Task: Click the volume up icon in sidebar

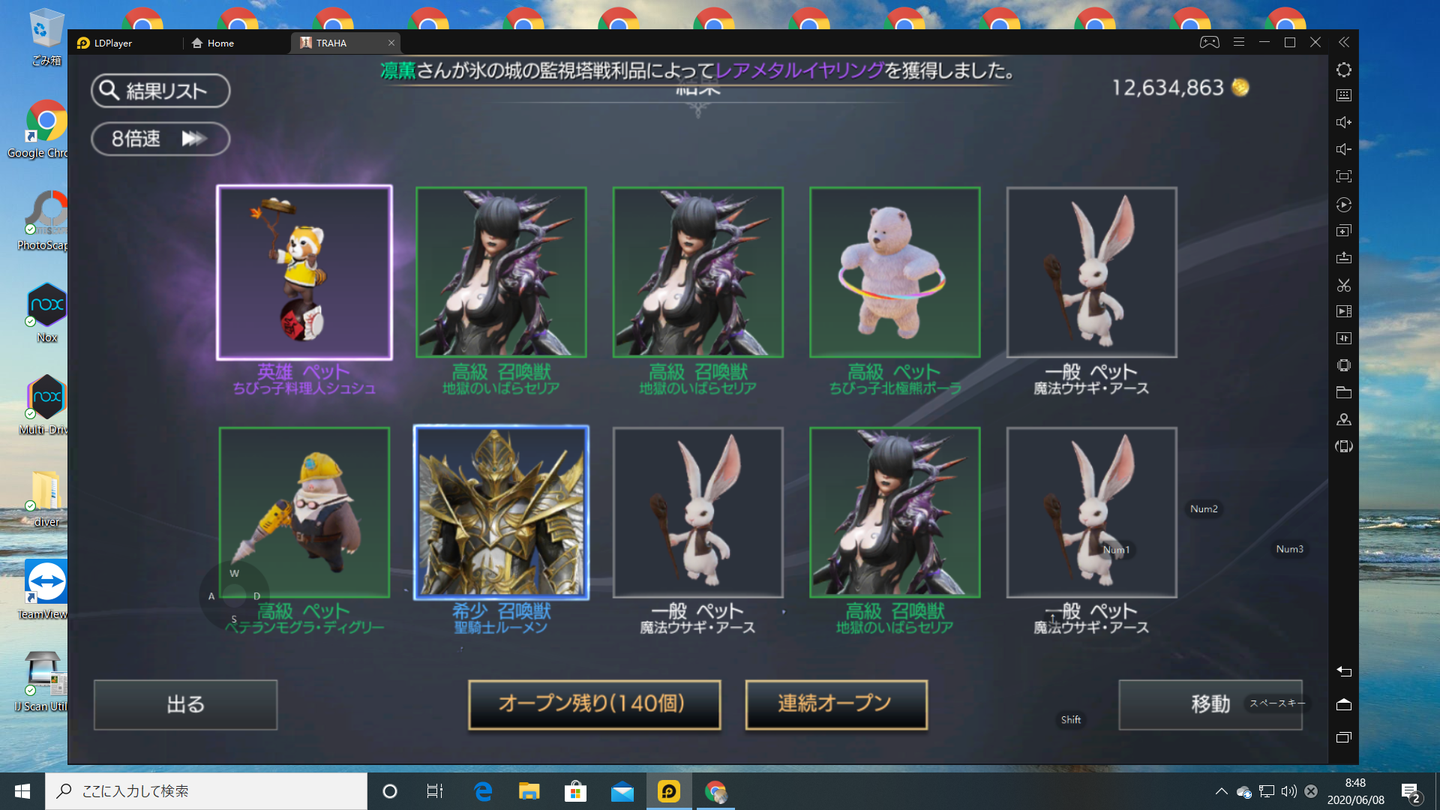Action: click(1343, 122)
